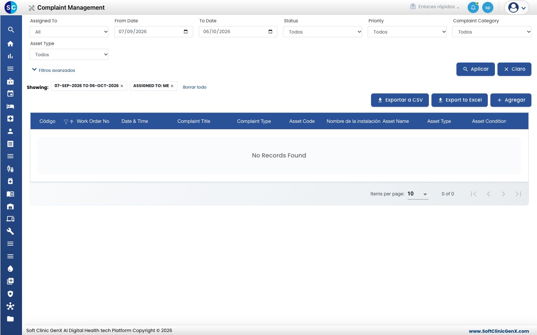Remove the date range filter chip
Image resolution: width=537 pixels, height=335 pixels.
click(x=122, y=86)
